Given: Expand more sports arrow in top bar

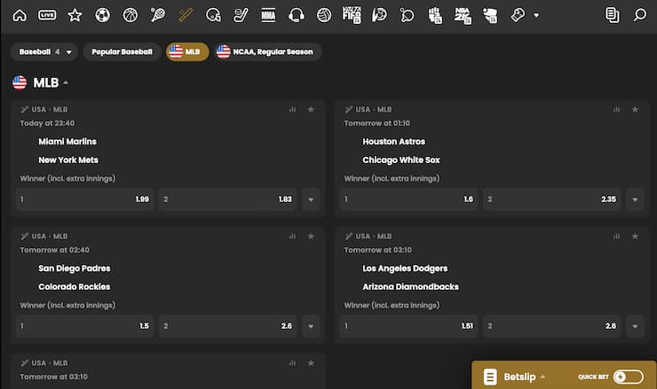Looking at the screenshot, I should pyautogui.click(x=536, y=16).
